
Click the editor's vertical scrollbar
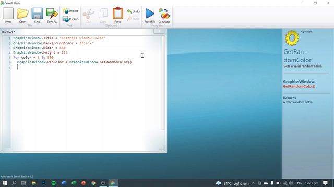click(163, 83)
